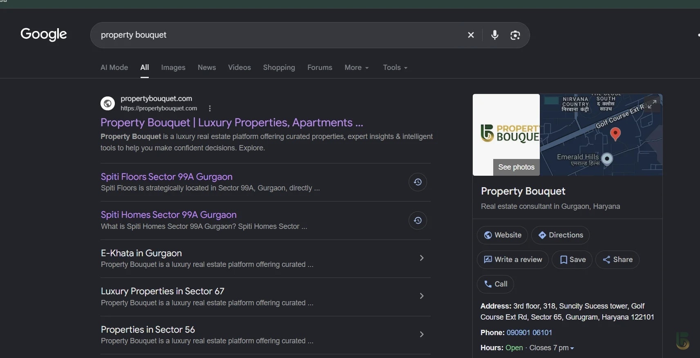Open the Spiti Floors Sector 99A Gurgaon link

coord(167,177)
